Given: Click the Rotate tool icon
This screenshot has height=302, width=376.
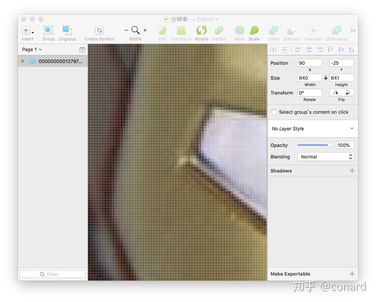Looking at the screenshot, I should coord(202,30).
